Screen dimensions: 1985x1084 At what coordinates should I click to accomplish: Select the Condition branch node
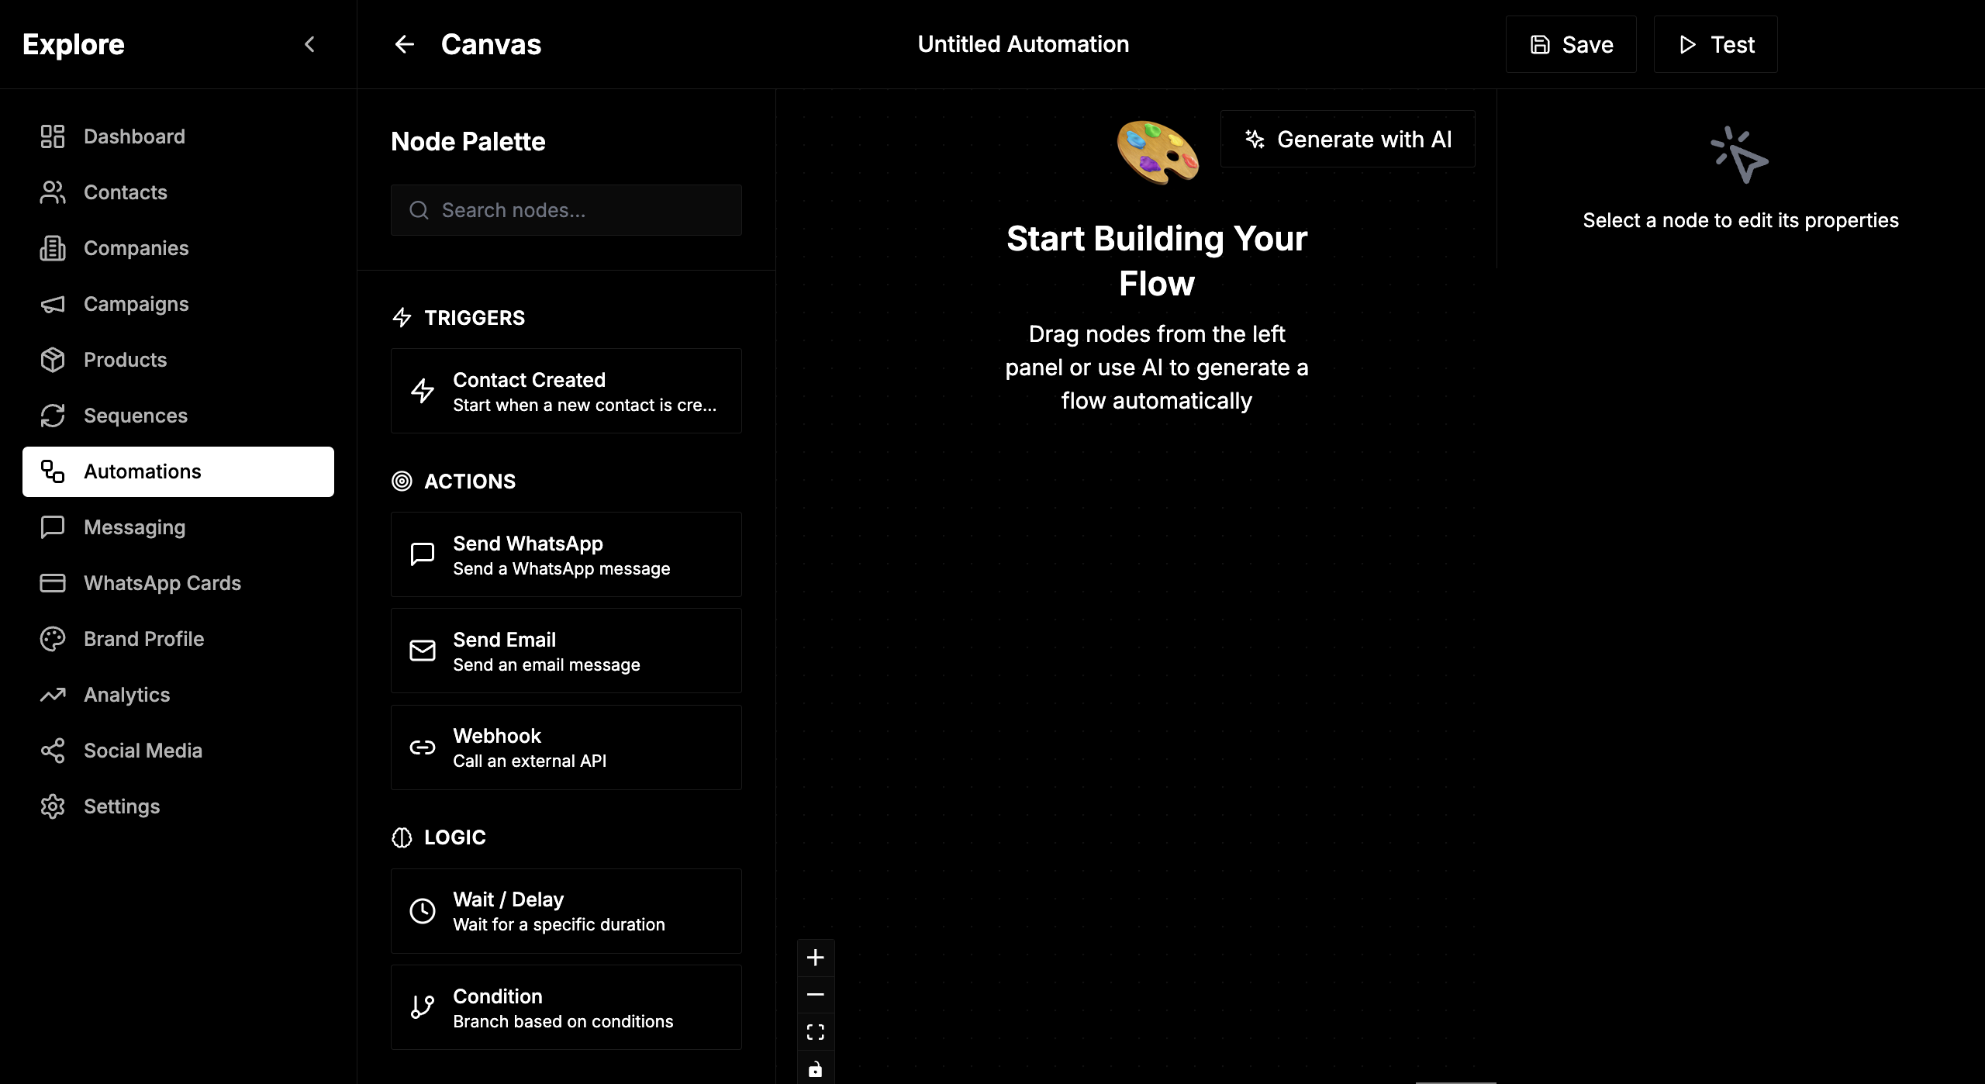pyautogui.click(x=566, y=1008)
